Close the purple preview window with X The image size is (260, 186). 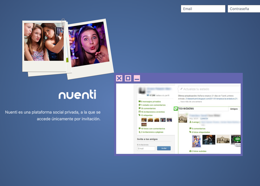click(x=119, y=78)
